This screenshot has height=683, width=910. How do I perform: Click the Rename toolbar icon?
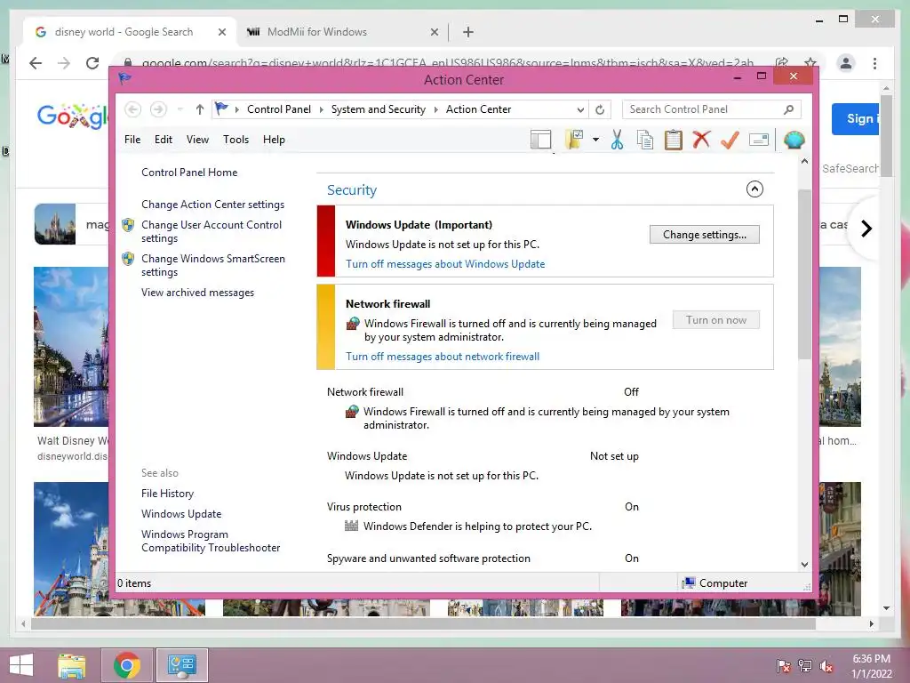tap(759, 140)
